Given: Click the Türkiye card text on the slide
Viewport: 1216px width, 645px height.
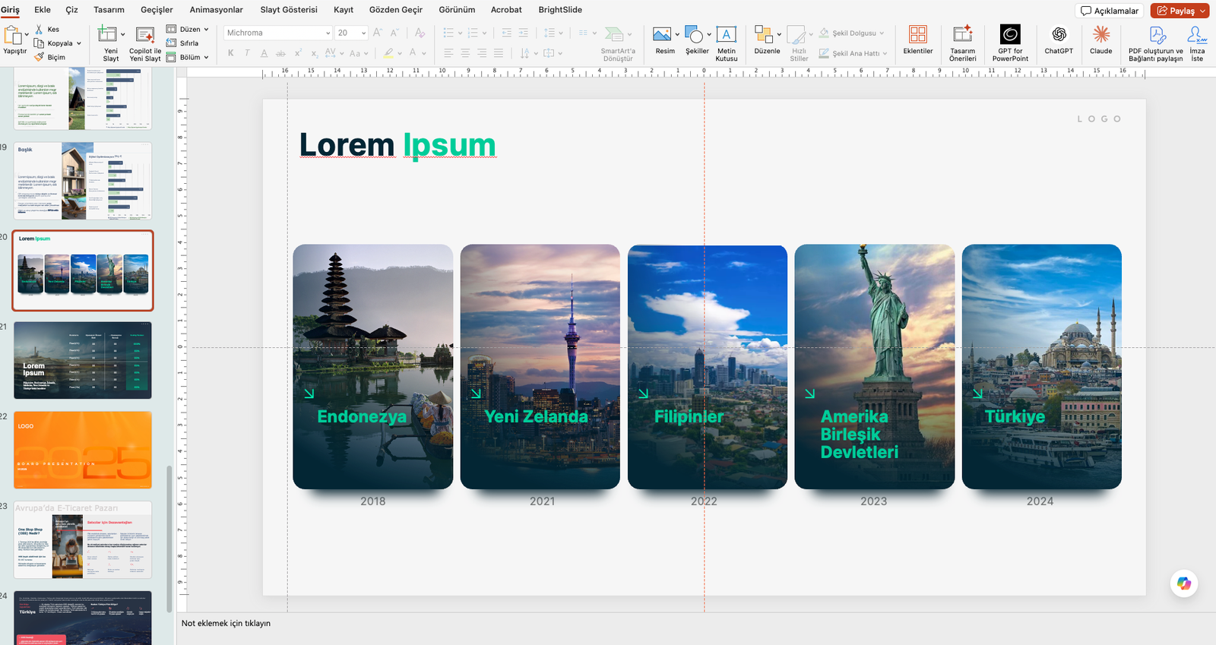Looking at the screenshot, I should (1015, 416).
